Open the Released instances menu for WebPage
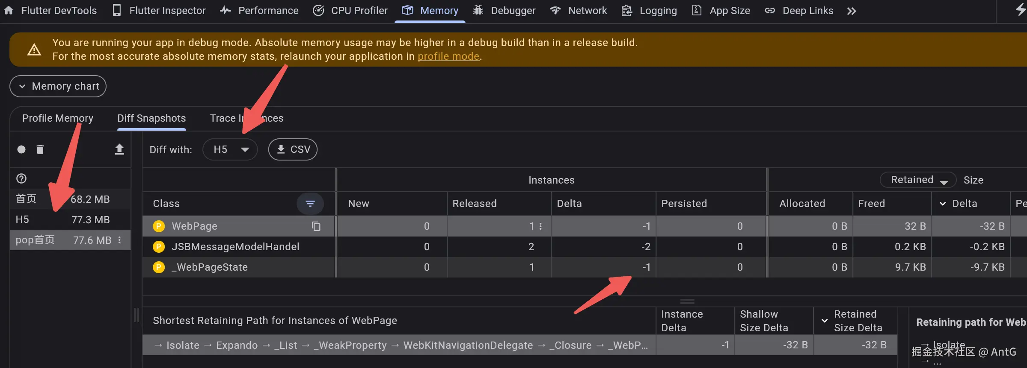 (541, 226)
